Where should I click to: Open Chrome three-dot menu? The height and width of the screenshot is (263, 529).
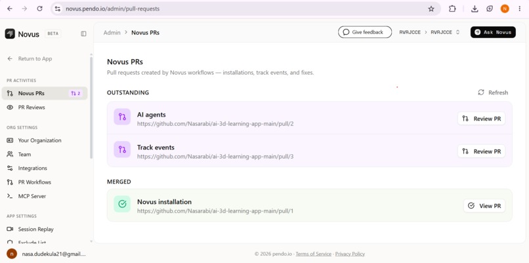(520, 9)
